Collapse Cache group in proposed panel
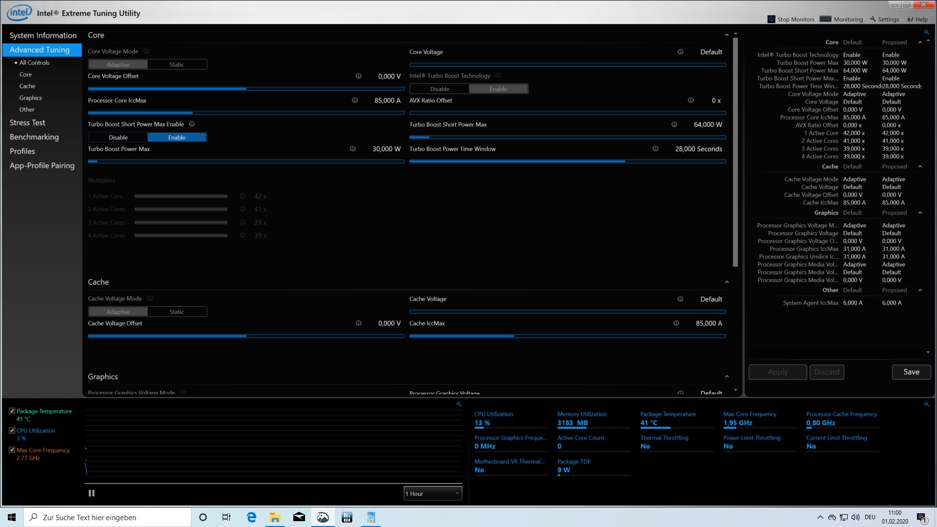The image size is (937, 527). [920, 166]
